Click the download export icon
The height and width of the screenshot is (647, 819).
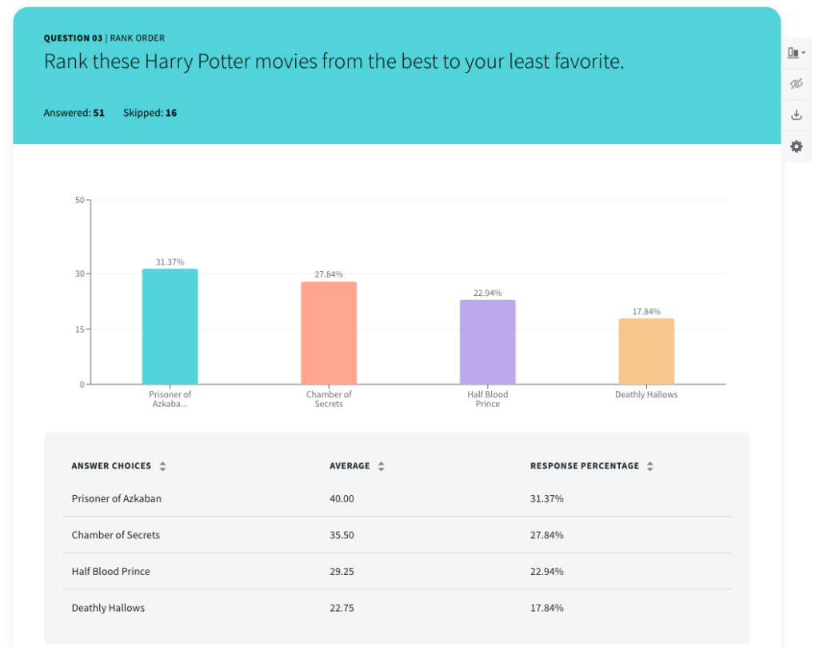click(x=796, y=114)
